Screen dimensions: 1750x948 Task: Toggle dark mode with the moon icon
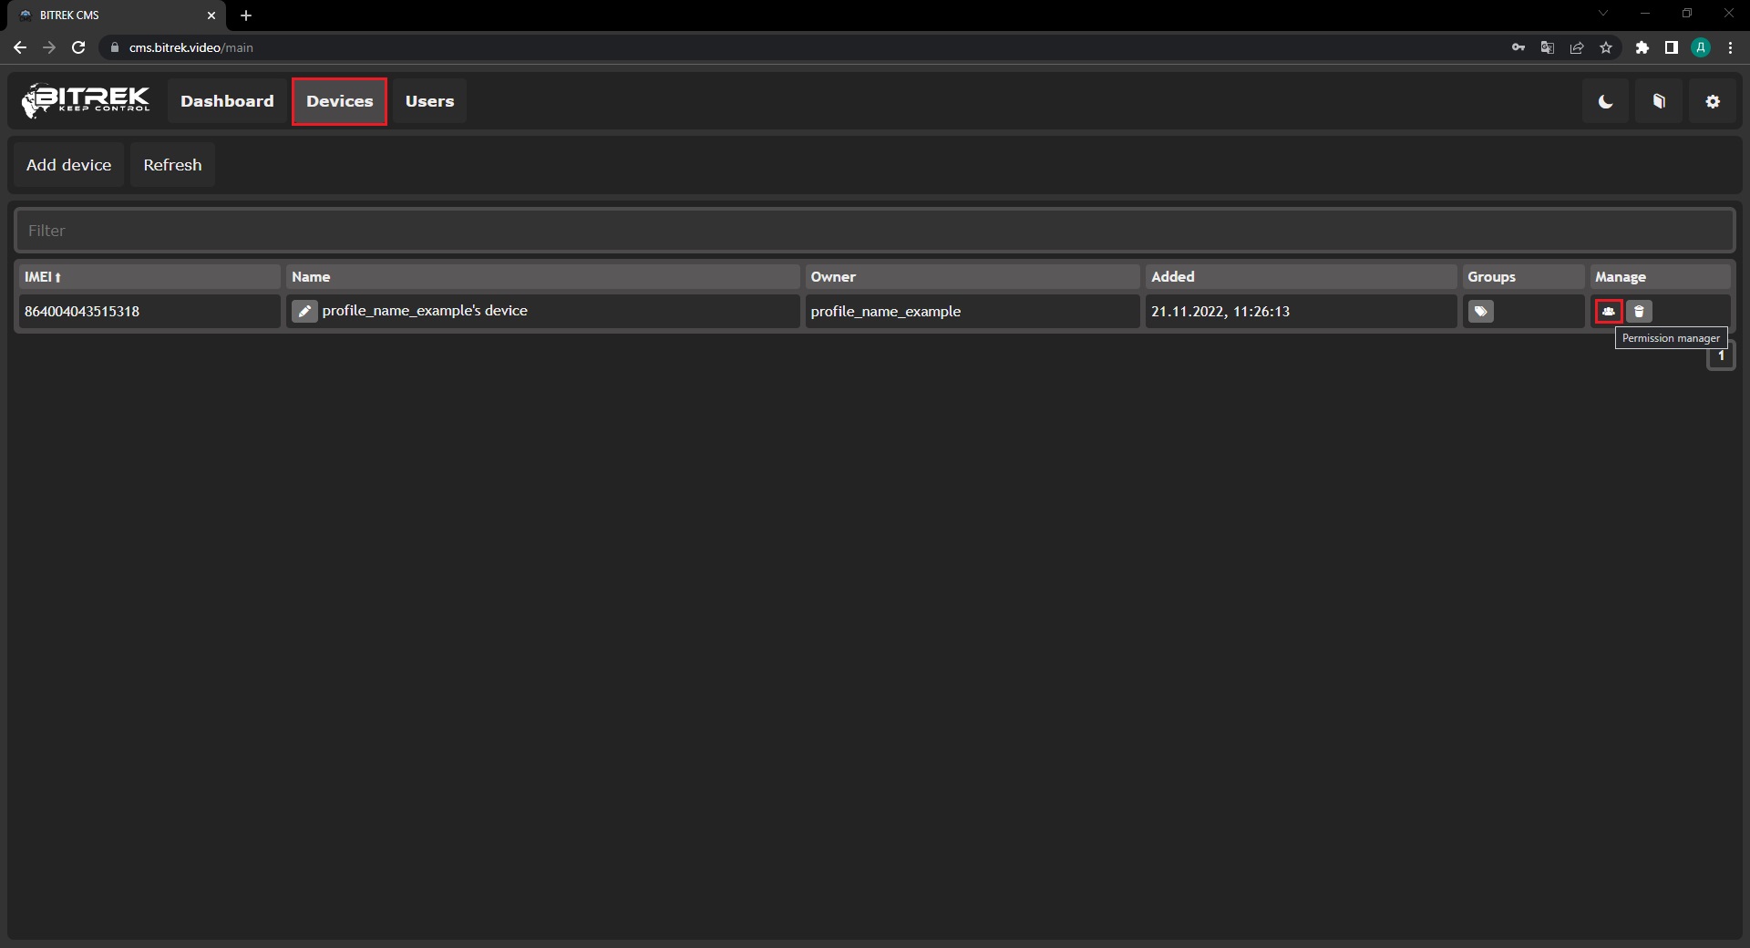(x=1605, y=102)
